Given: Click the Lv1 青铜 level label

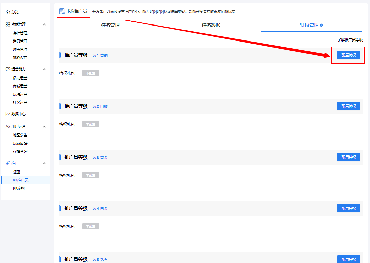Looking at the screenshot, I should point(100,55).
